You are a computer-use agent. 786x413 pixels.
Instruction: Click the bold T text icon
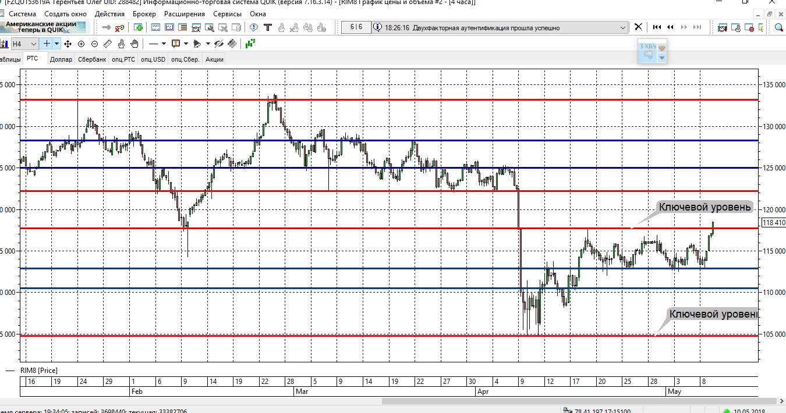click(268, 27)
